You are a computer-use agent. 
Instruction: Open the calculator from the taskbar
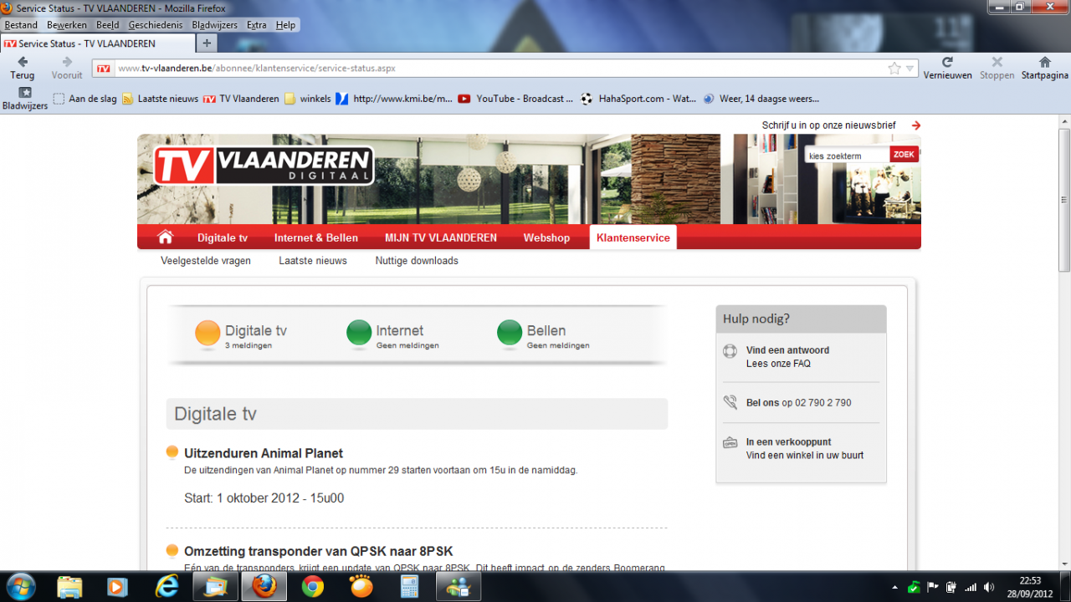coord(410,587)
